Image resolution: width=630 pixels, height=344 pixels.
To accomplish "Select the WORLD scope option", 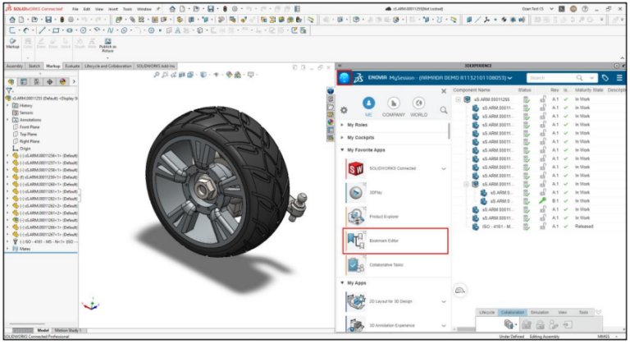I will pyautogui.click(x=418, y=104).
